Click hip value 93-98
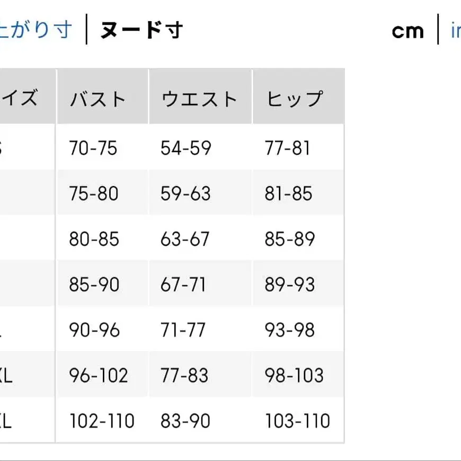 tap(287, 330)
